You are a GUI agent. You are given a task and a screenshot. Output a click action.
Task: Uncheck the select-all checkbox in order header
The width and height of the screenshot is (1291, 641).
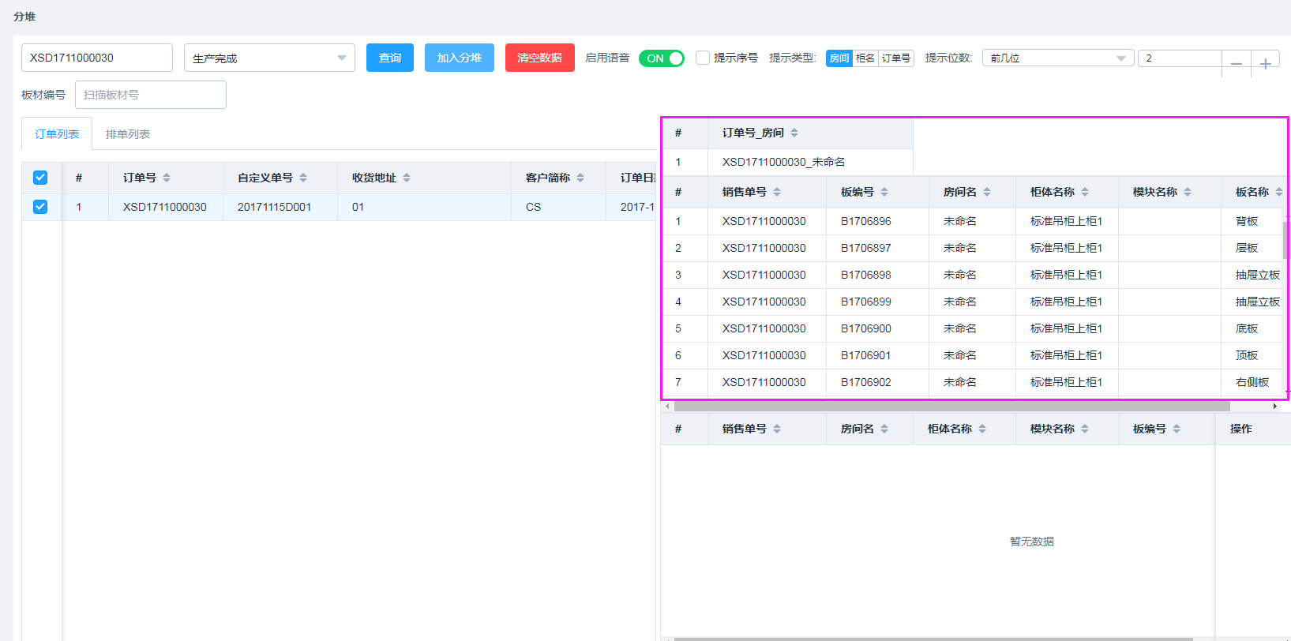40,178
